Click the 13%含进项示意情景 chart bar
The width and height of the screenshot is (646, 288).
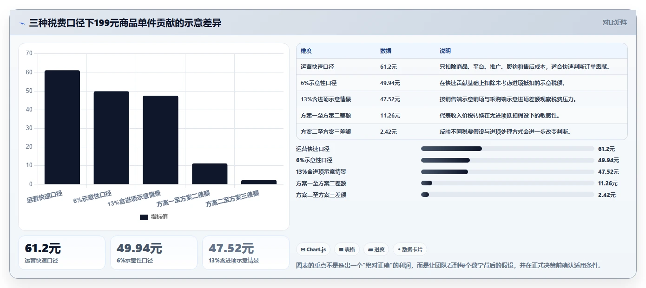pyautogui.click(x=160, y=140)
